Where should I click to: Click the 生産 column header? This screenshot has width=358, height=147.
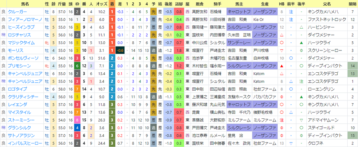(265, 4)
